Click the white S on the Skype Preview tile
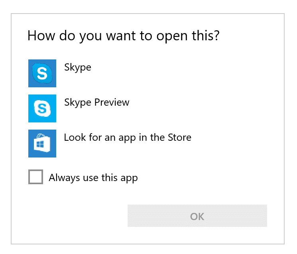 [42, 108]
